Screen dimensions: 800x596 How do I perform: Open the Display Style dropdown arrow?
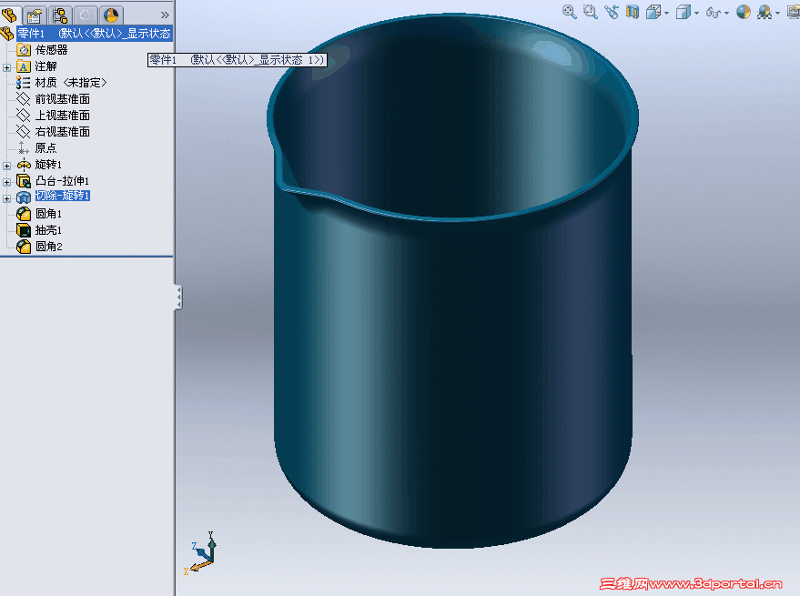click(697, 13)
